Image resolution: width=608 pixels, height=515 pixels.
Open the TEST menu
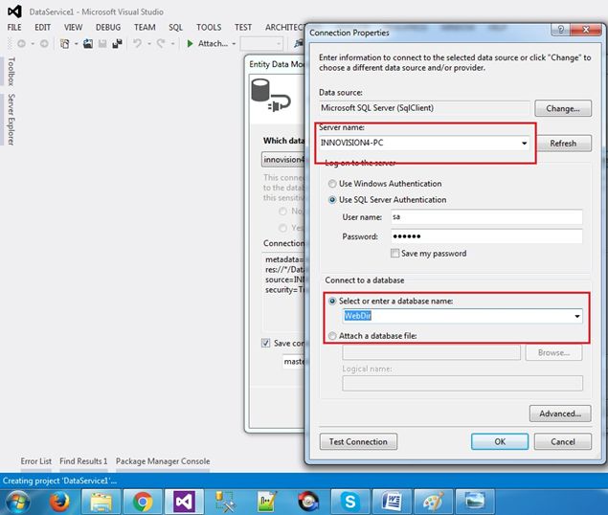243,27
